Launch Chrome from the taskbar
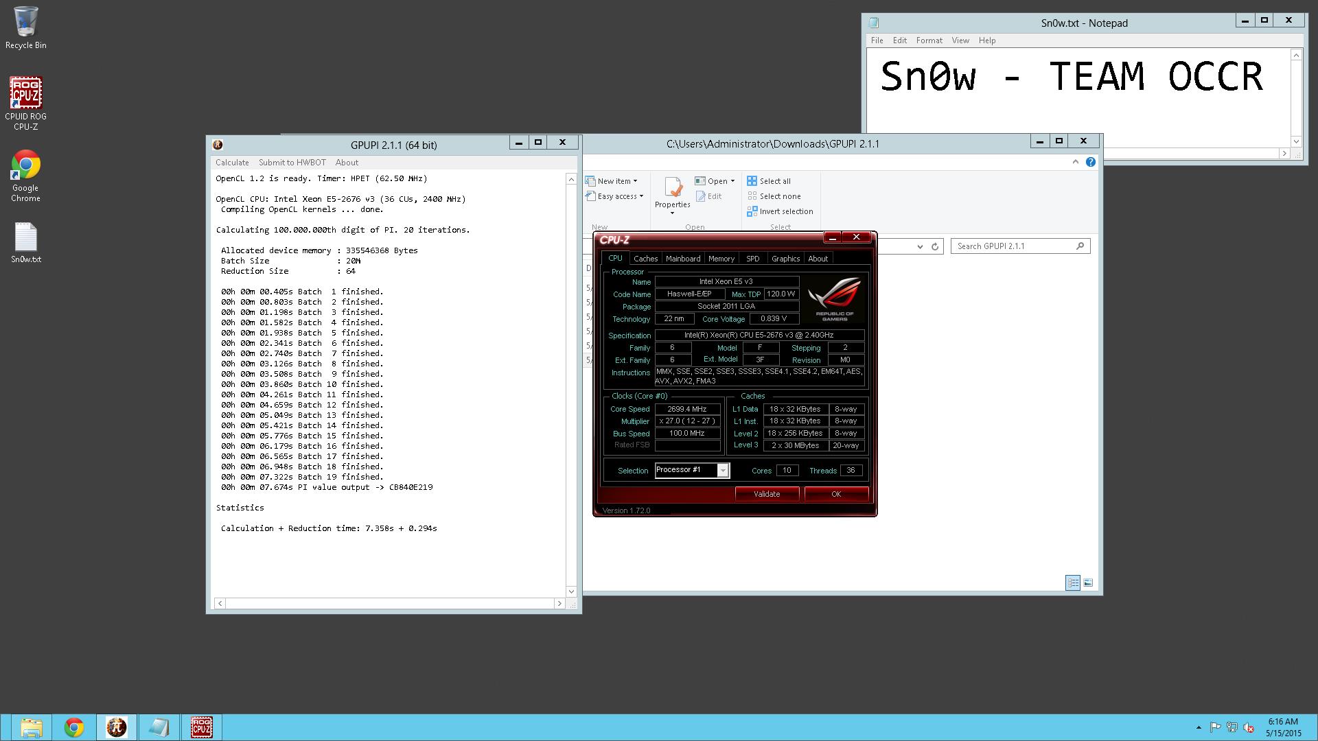 [x=73, y=727]
